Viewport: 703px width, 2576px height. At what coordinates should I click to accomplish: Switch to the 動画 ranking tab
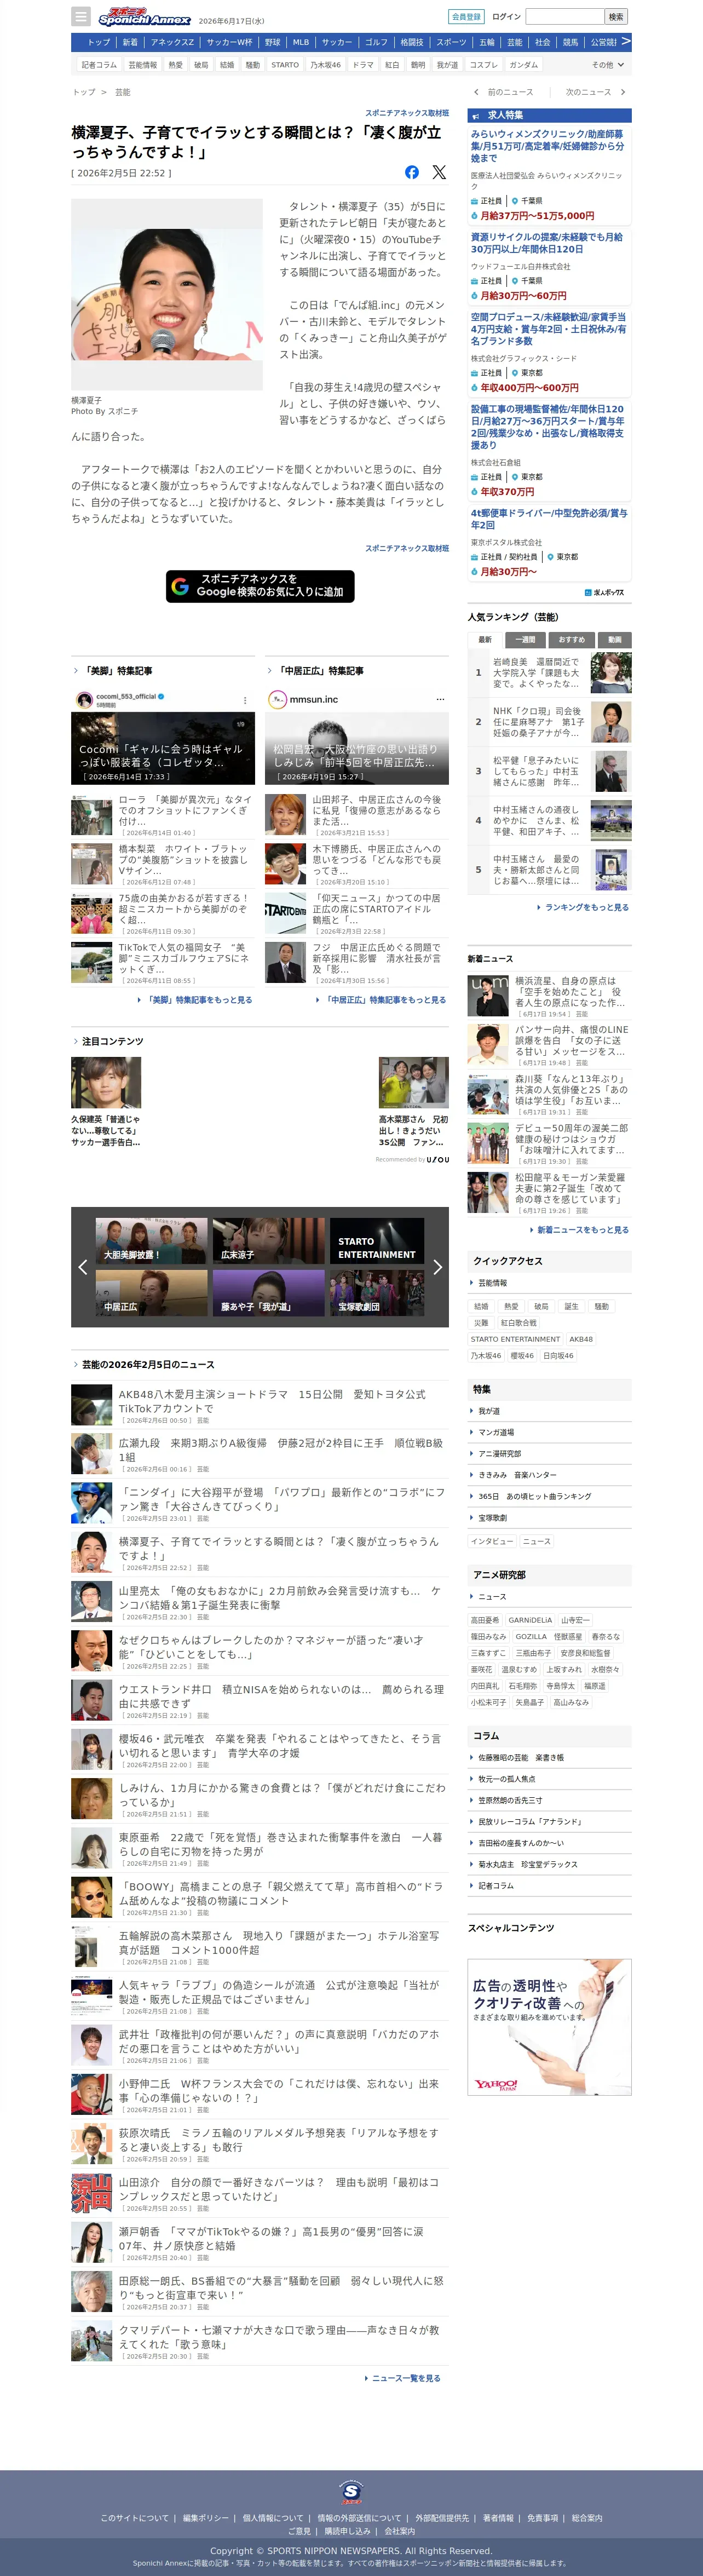click(x=614, y=640)
